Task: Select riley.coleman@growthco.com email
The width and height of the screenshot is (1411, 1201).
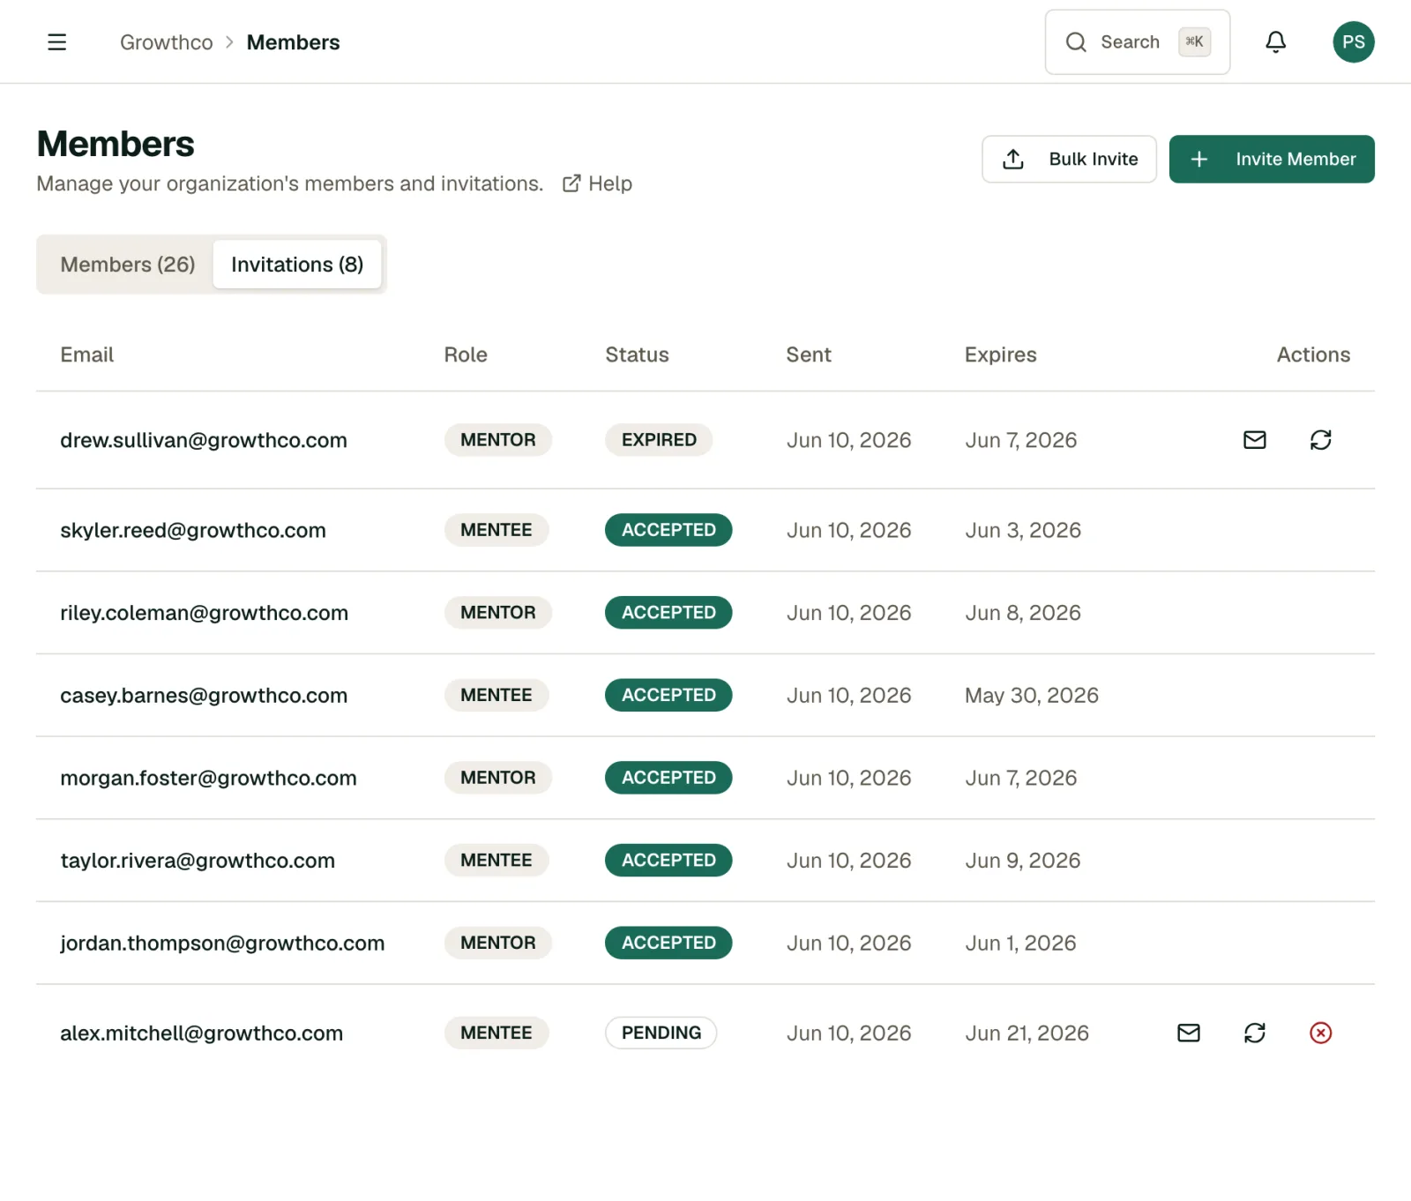Action: 204,613
